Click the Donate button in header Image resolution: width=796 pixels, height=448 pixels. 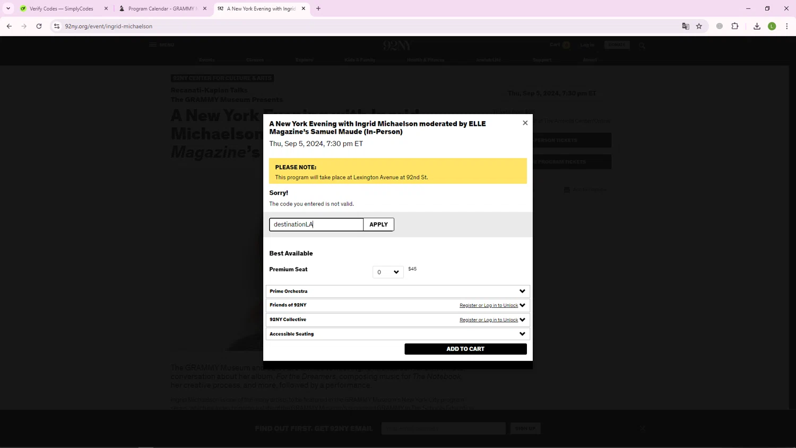click(617, 45)
